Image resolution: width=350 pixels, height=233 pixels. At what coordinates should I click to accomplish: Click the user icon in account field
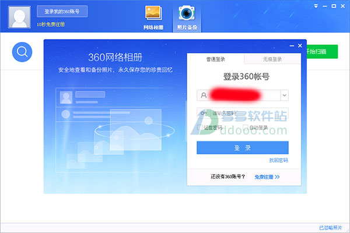click(x=204, y=96)
